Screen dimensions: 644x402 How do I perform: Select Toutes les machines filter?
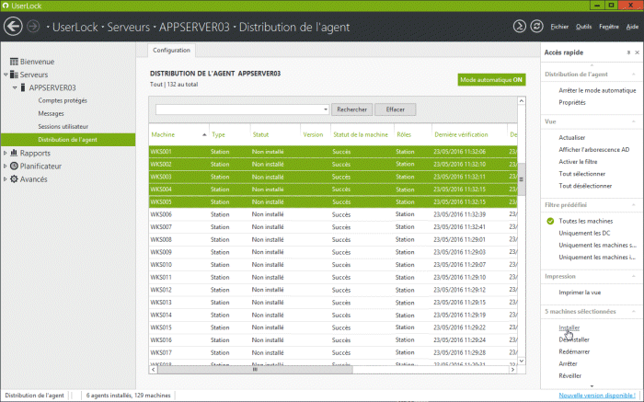[585, 221]
